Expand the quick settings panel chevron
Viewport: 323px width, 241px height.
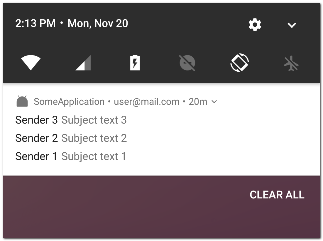pyautogui.click(x=292, y=25)
